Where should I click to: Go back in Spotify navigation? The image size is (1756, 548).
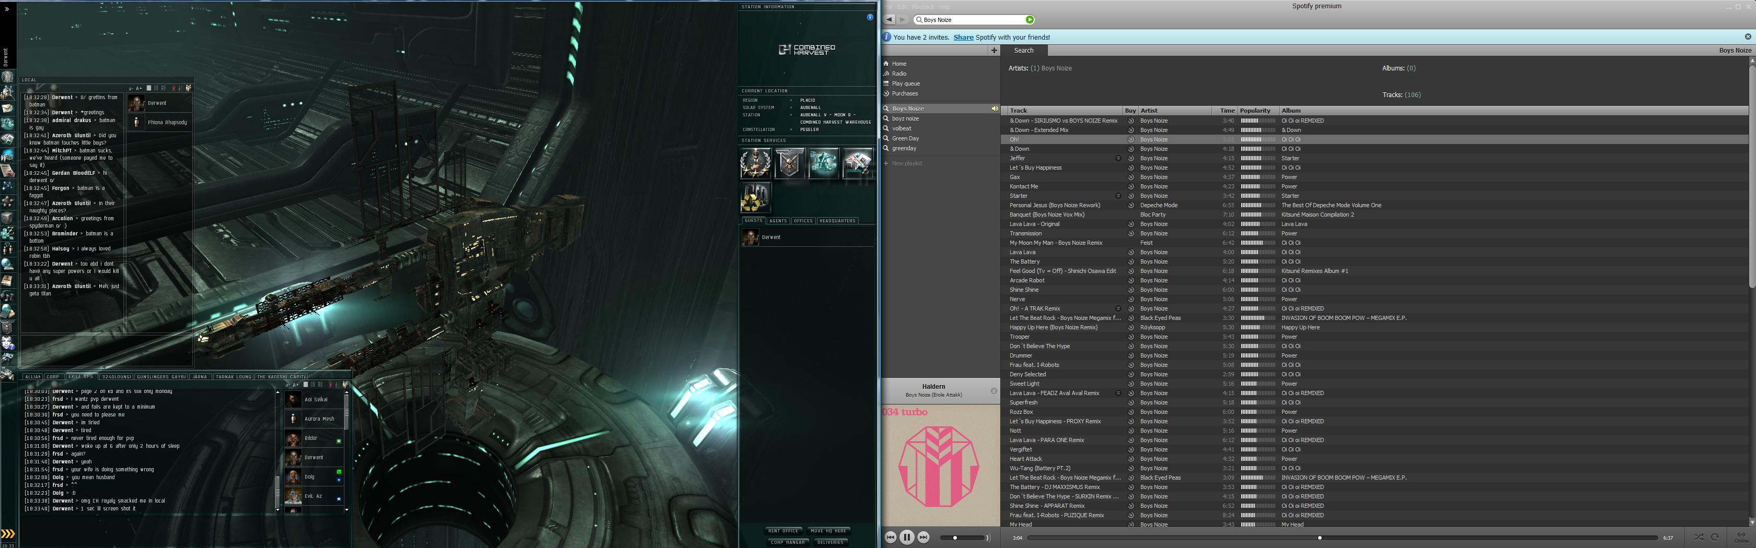(x=889, y=20)
